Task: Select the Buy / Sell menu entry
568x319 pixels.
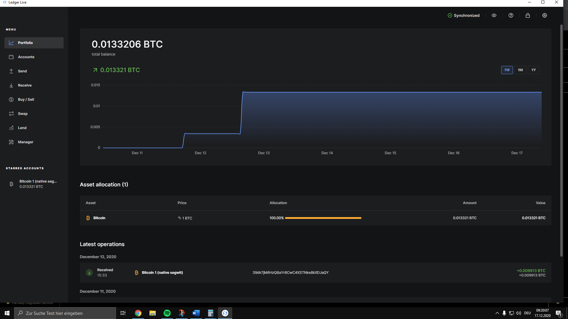Action: coord(26,100)
